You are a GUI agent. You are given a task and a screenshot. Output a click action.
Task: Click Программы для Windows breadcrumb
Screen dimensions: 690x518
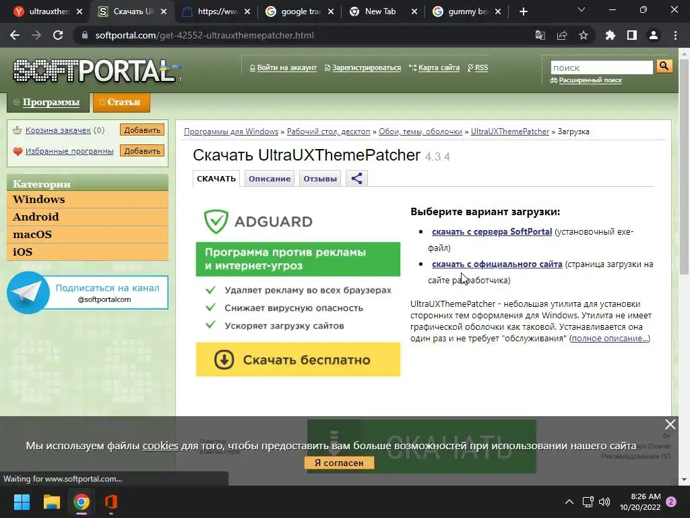coord(231,132)
